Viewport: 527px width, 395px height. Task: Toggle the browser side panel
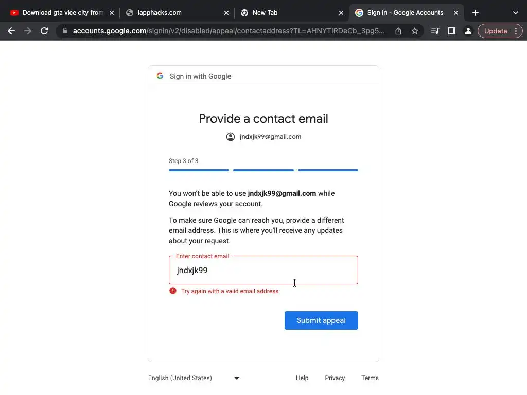point(451,31)
